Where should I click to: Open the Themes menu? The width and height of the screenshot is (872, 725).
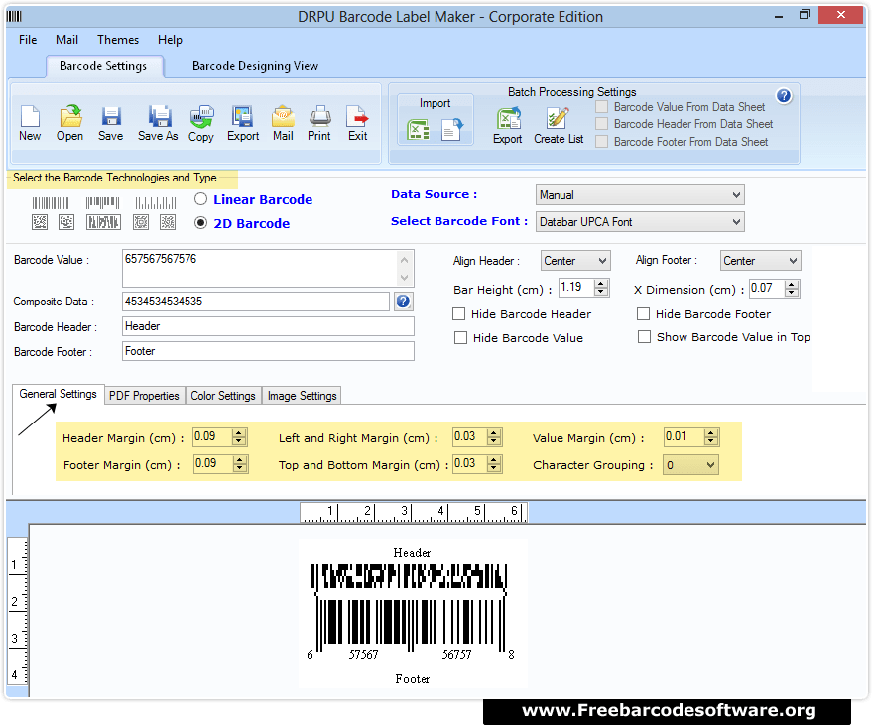(x=117, y=40)
